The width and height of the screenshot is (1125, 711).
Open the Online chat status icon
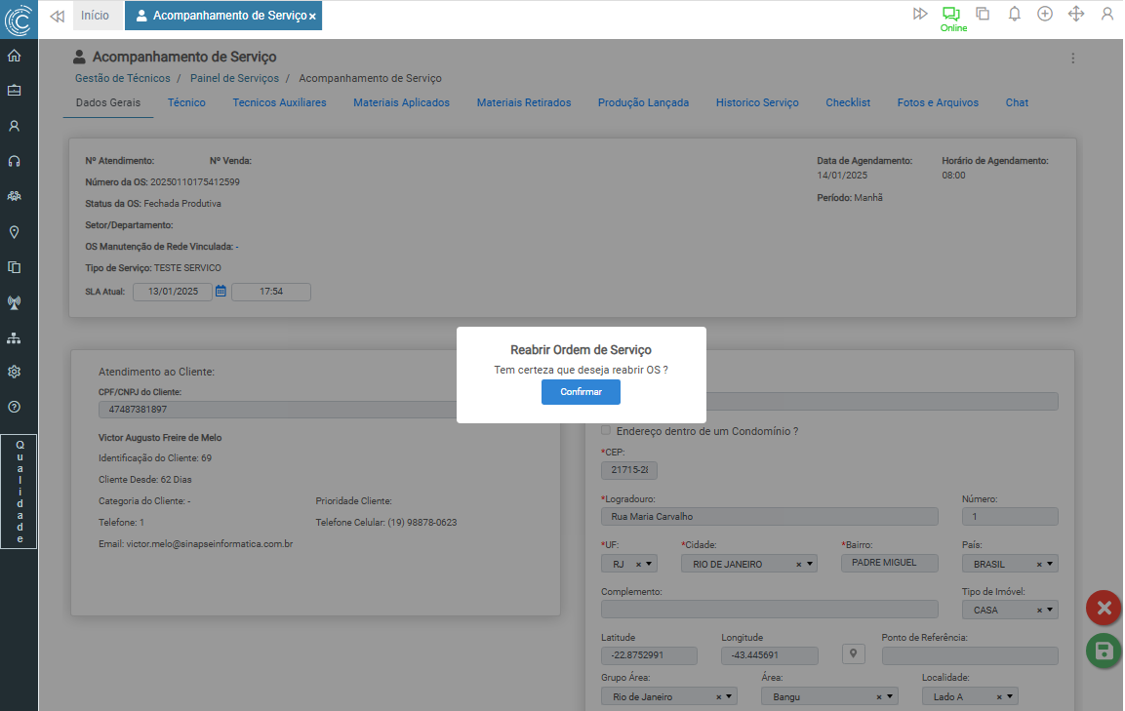950,14
